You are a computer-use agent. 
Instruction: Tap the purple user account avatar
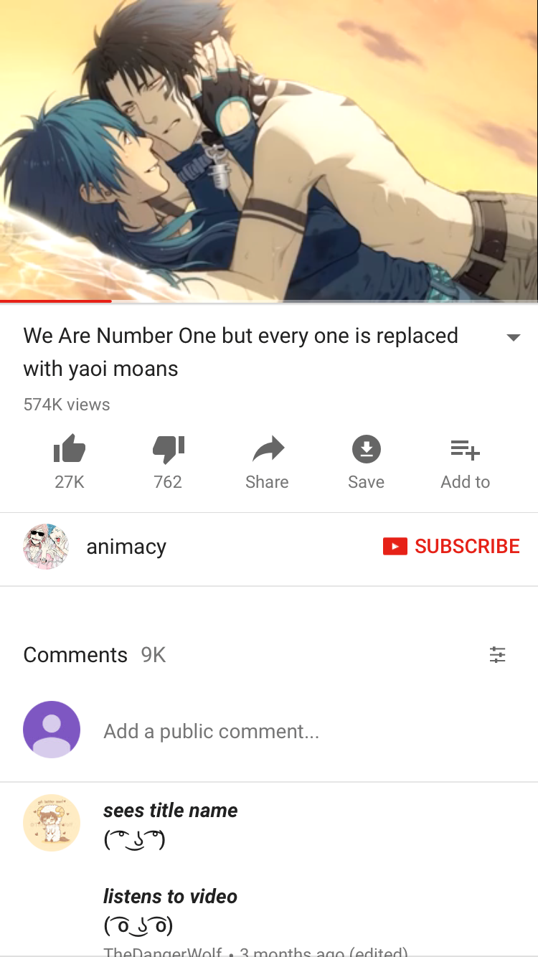tap(52, 730)
